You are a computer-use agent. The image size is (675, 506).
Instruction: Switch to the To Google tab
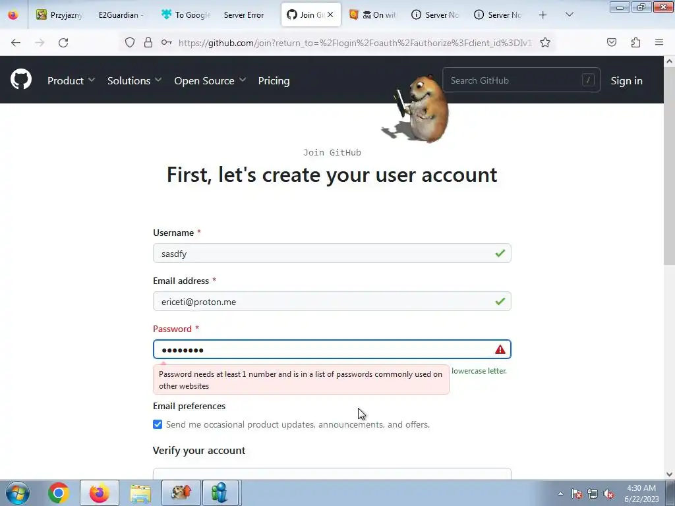coord(185,14)
